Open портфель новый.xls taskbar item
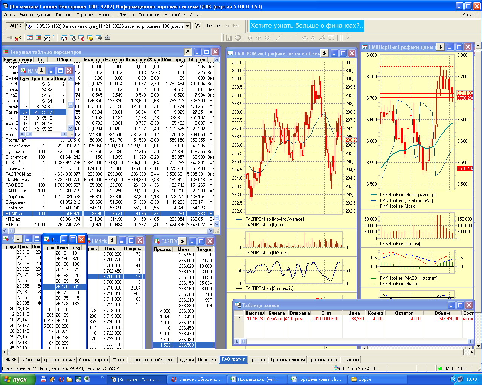 point(317,379)
